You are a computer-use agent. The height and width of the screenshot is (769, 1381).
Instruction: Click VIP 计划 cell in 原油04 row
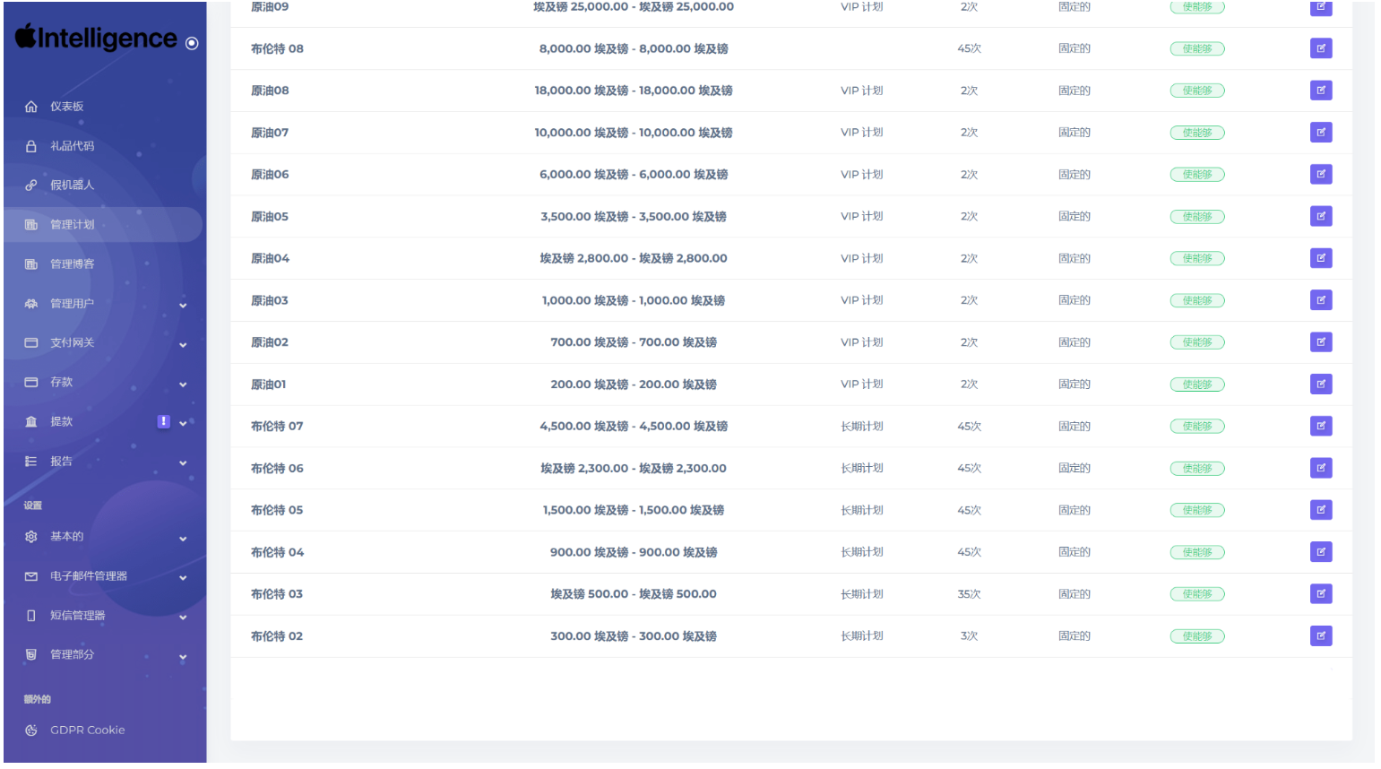click(x=861, y=258)
